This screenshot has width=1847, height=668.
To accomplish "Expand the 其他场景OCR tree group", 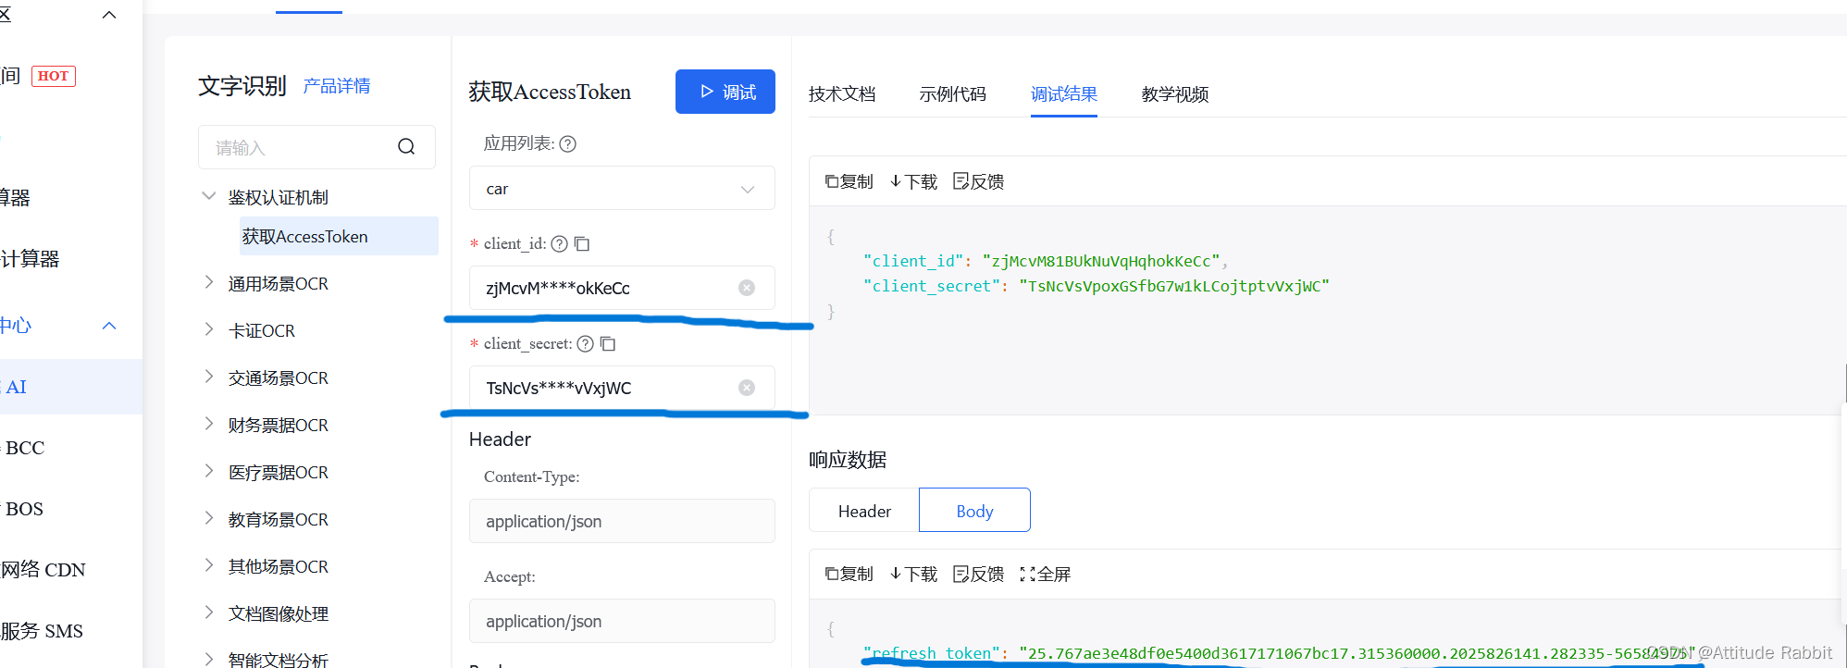I will pyautogui.click(x=209, y=565).
